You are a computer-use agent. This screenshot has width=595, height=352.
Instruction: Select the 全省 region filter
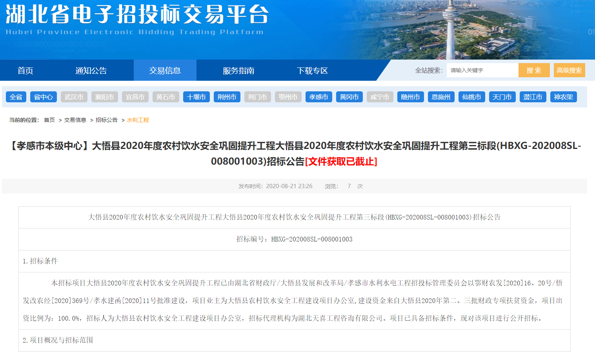pos(16,97)
